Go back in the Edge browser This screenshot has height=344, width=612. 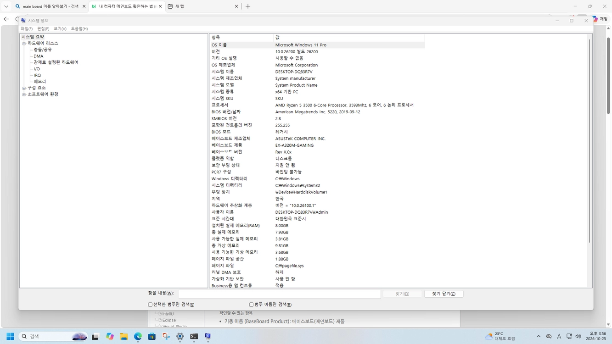[x=6, y=19]
